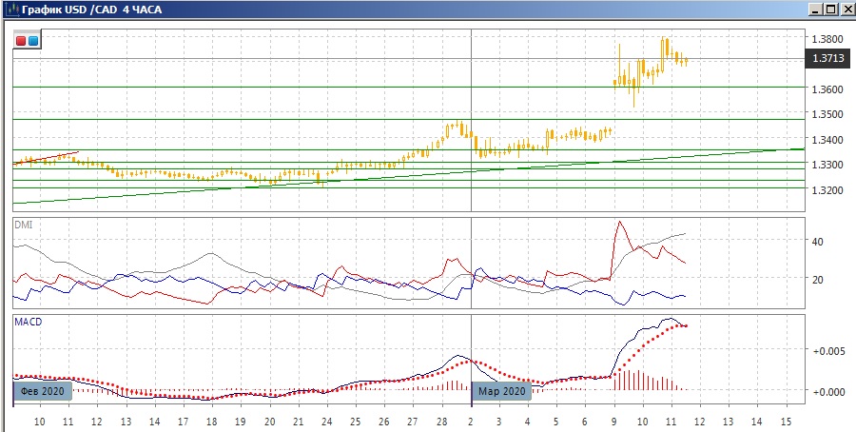This screenshot has width=856, height=432.
Task: Click the 1.3800 price axis label
Action: click(827, 39)
